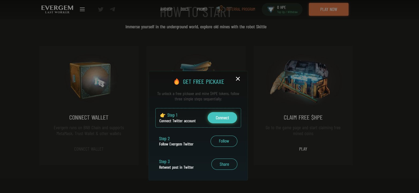
Task: Click the referral program robot icon
Action: [221, 9]
